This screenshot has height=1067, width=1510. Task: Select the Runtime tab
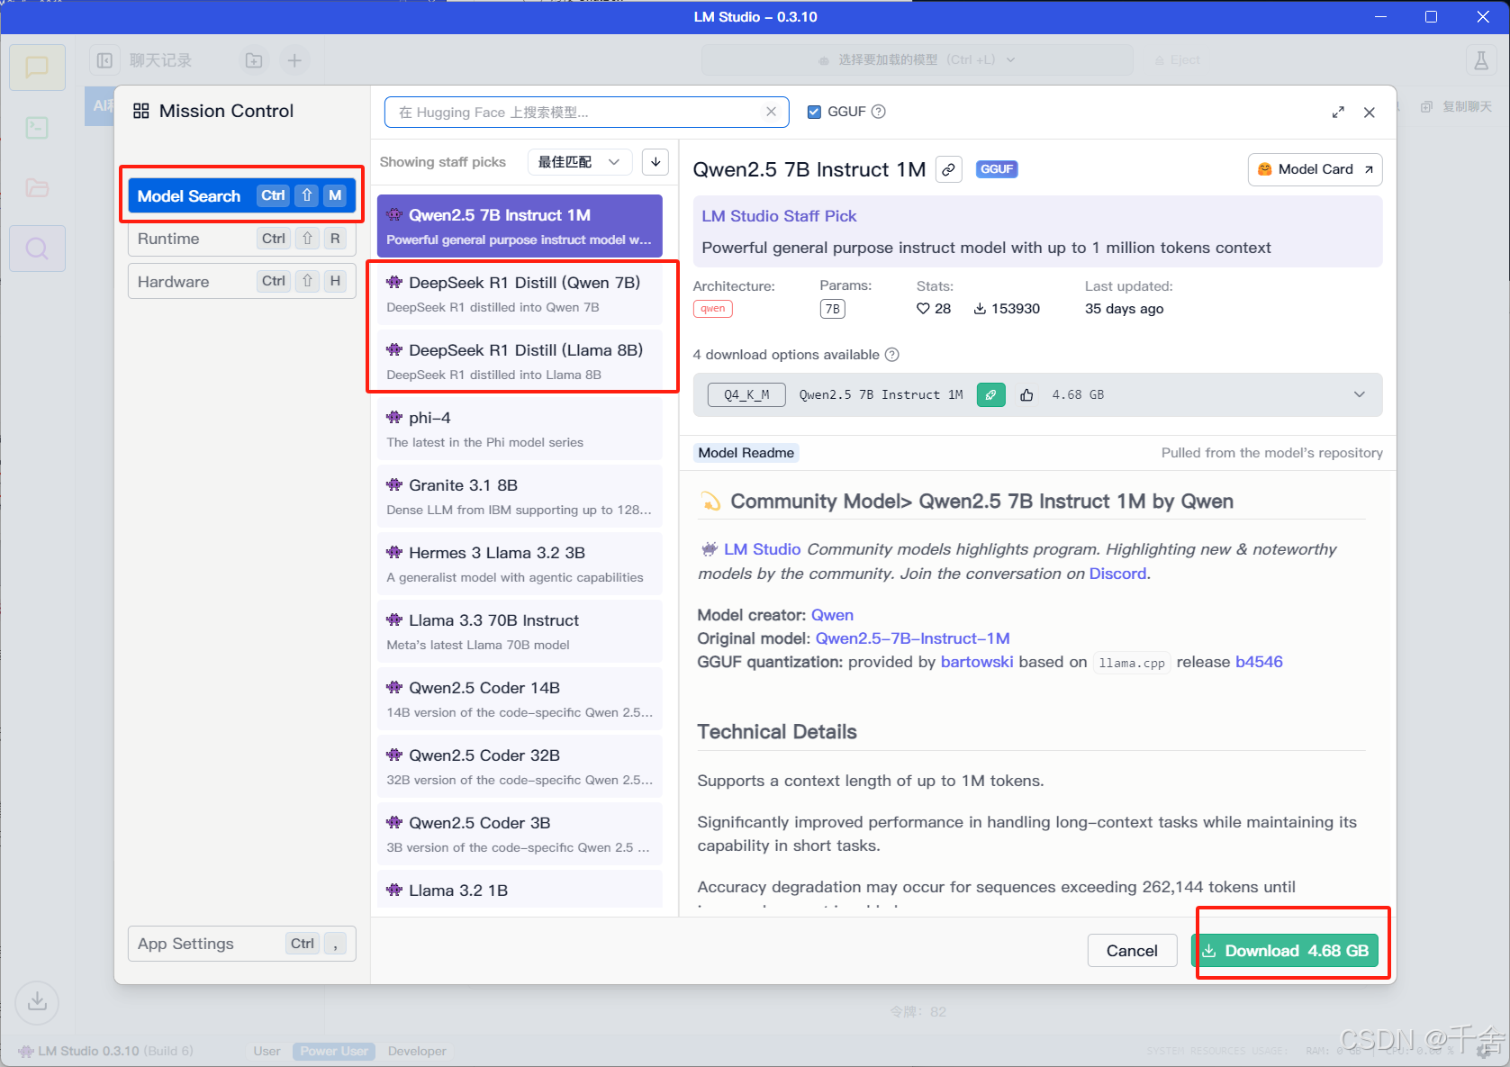coord(241,239)
